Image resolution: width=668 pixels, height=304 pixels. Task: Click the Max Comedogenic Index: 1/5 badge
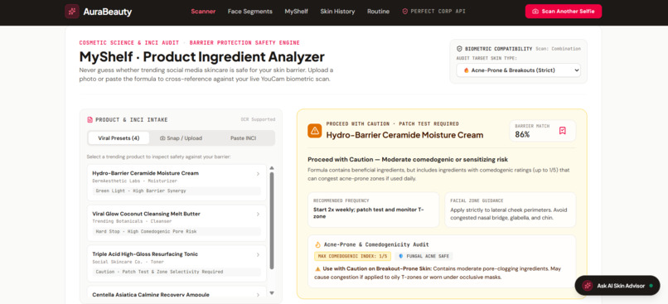352,256
